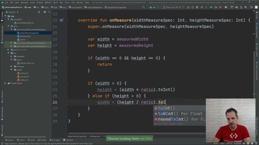This screenshot has height=145, width=259.
Task: Select styles.xml in values folder
Action: pos(23,80)
